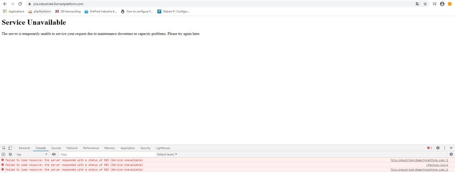Open DevTools settings gear beside error count
The width and height of the screenshot is (455, 173).
(438, 148)
